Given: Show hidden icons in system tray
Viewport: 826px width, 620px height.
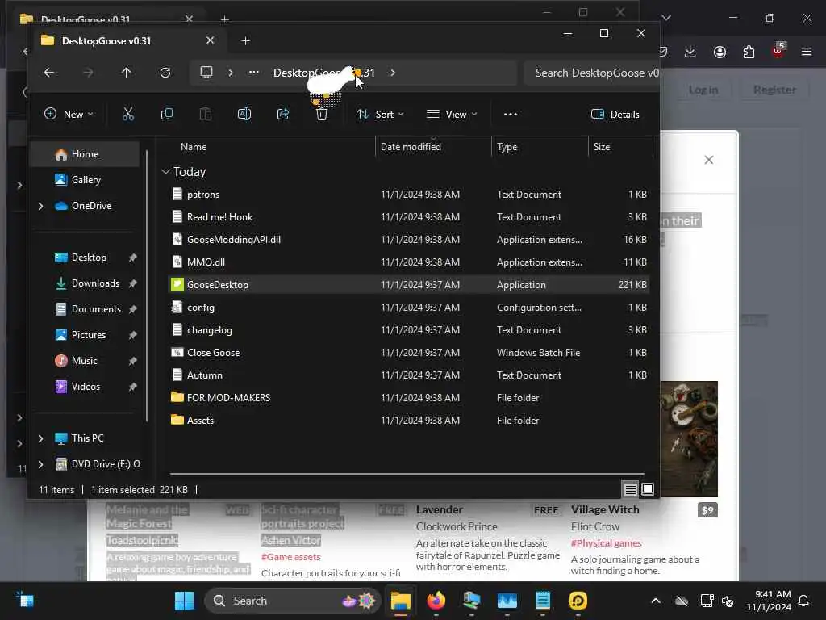Looking at the screenshot, I should (655, 601).
